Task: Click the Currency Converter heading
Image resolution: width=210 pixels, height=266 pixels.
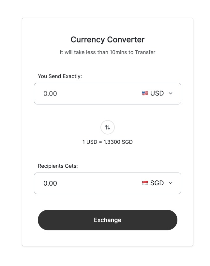Action: (x=108, y=40)
